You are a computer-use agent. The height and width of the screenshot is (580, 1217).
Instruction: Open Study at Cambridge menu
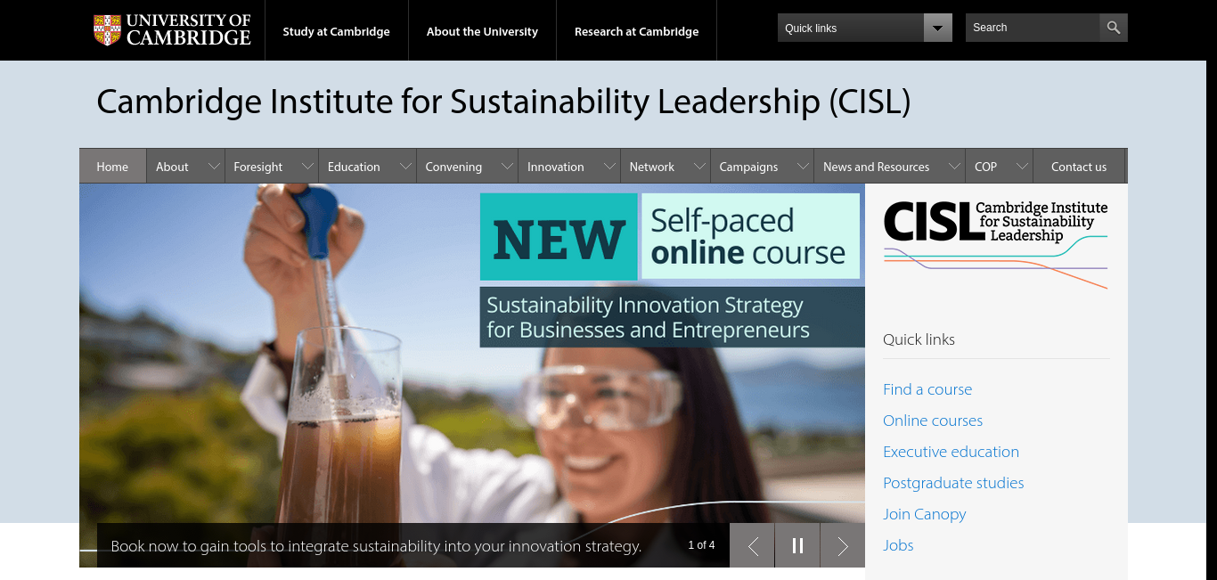(x=337, y=31)
